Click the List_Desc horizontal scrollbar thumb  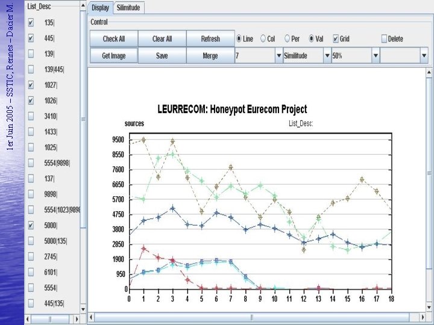click(x=50, y=319)
